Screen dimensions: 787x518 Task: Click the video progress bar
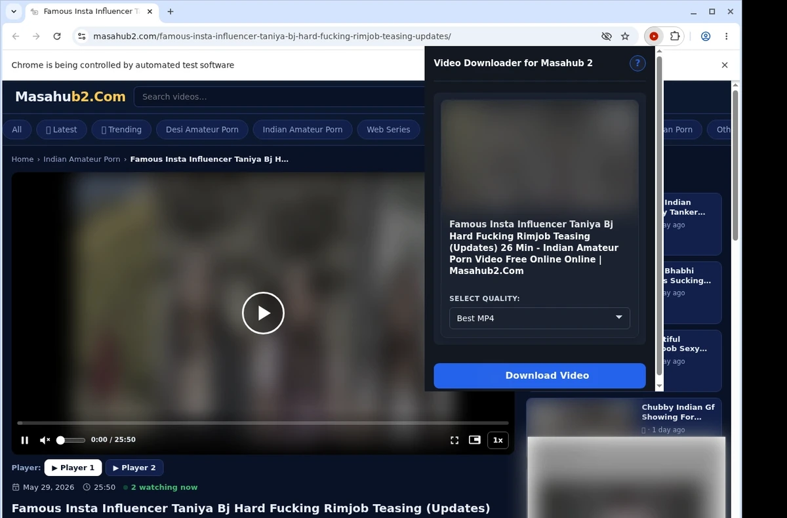263,424
